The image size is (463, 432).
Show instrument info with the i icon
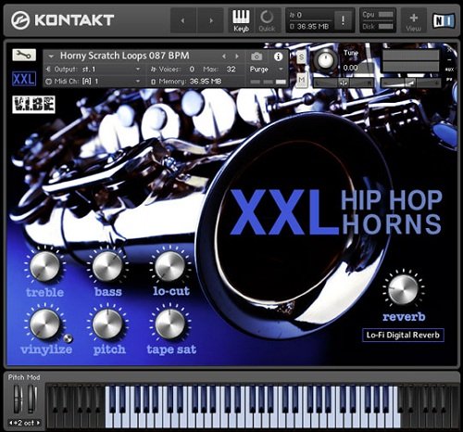[x=278, y=57]
